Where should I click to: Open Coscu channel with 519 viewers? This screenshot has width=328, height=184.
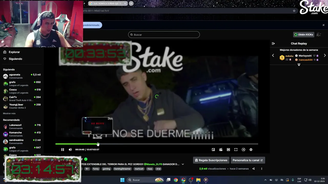(22, 91)
